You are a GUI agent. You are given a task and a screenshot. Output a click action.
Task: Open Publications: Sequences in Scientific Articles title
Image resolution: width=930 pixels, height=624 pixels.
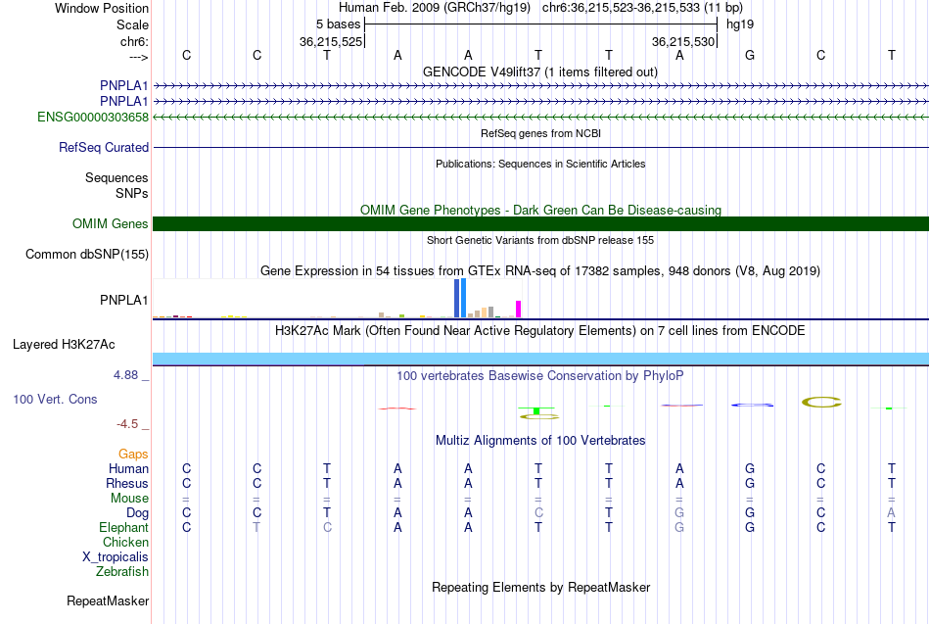pos(540,164)
